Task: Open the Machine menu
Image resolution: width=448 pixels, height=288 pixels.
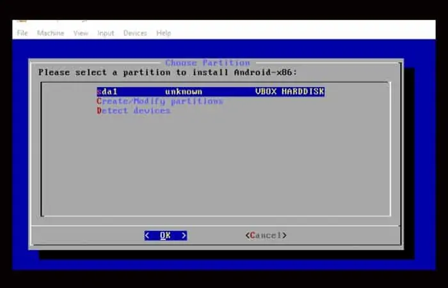Action: pyautogui.click(x=51, y=33)
